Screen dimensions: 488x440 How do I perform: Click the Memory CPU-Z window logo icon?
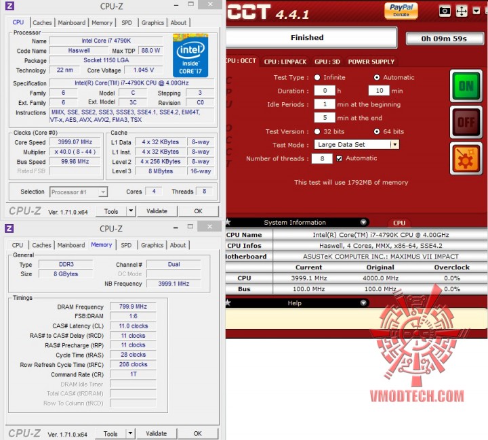tap(9, 228)
